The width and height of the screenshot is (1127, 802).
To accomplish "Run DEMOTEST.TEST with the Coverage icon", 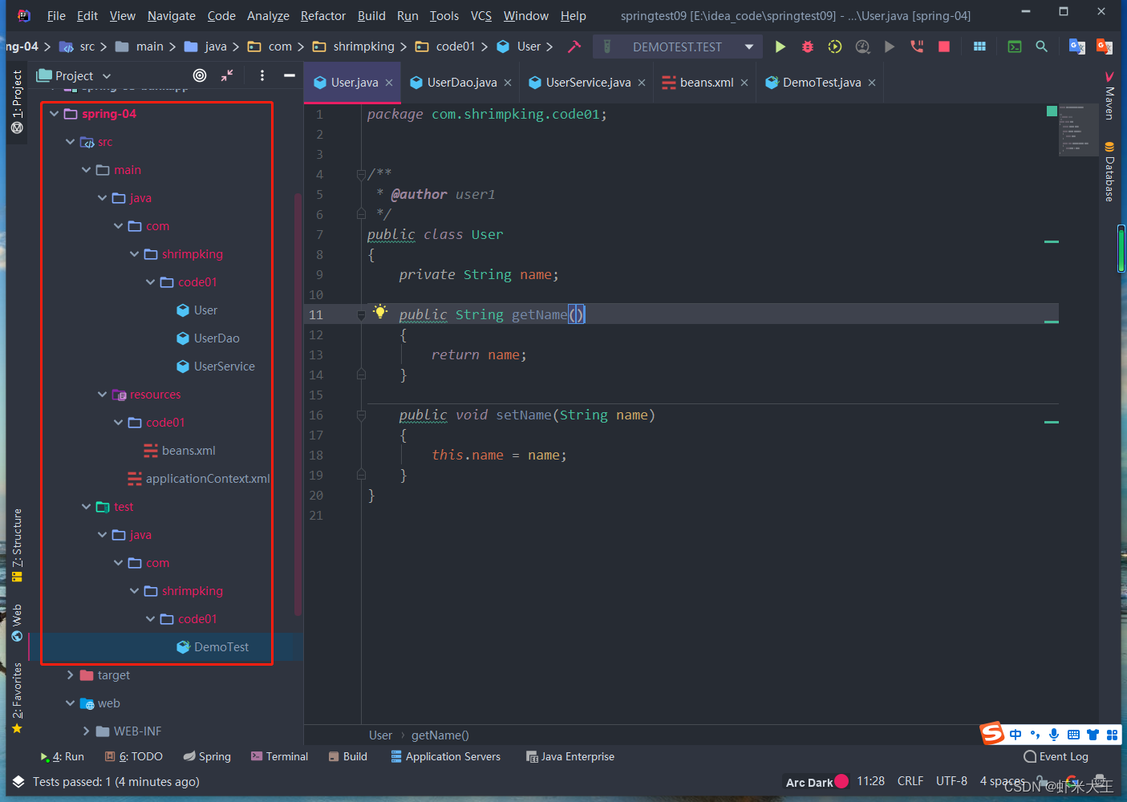I will click(834, 47).
